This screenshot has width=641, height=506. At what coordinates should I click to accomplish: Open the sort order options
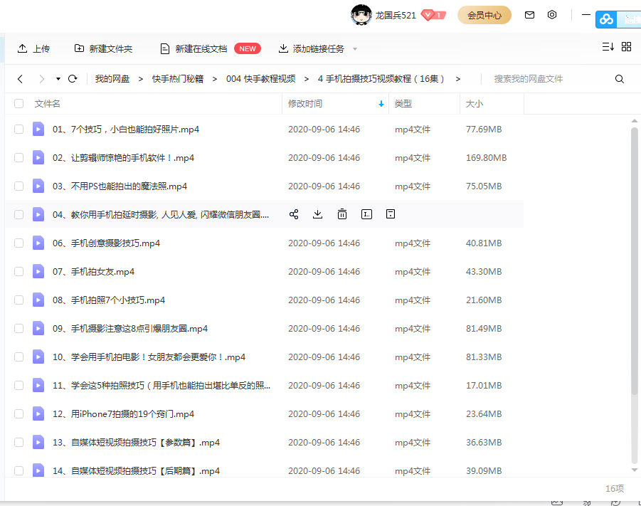608,47
